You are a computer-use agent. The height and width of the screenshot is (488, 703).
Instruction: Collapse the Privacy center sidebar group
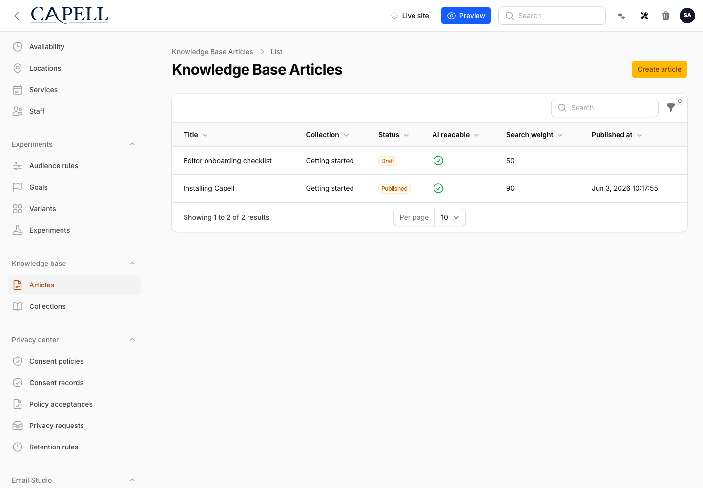tap(132, 340)
